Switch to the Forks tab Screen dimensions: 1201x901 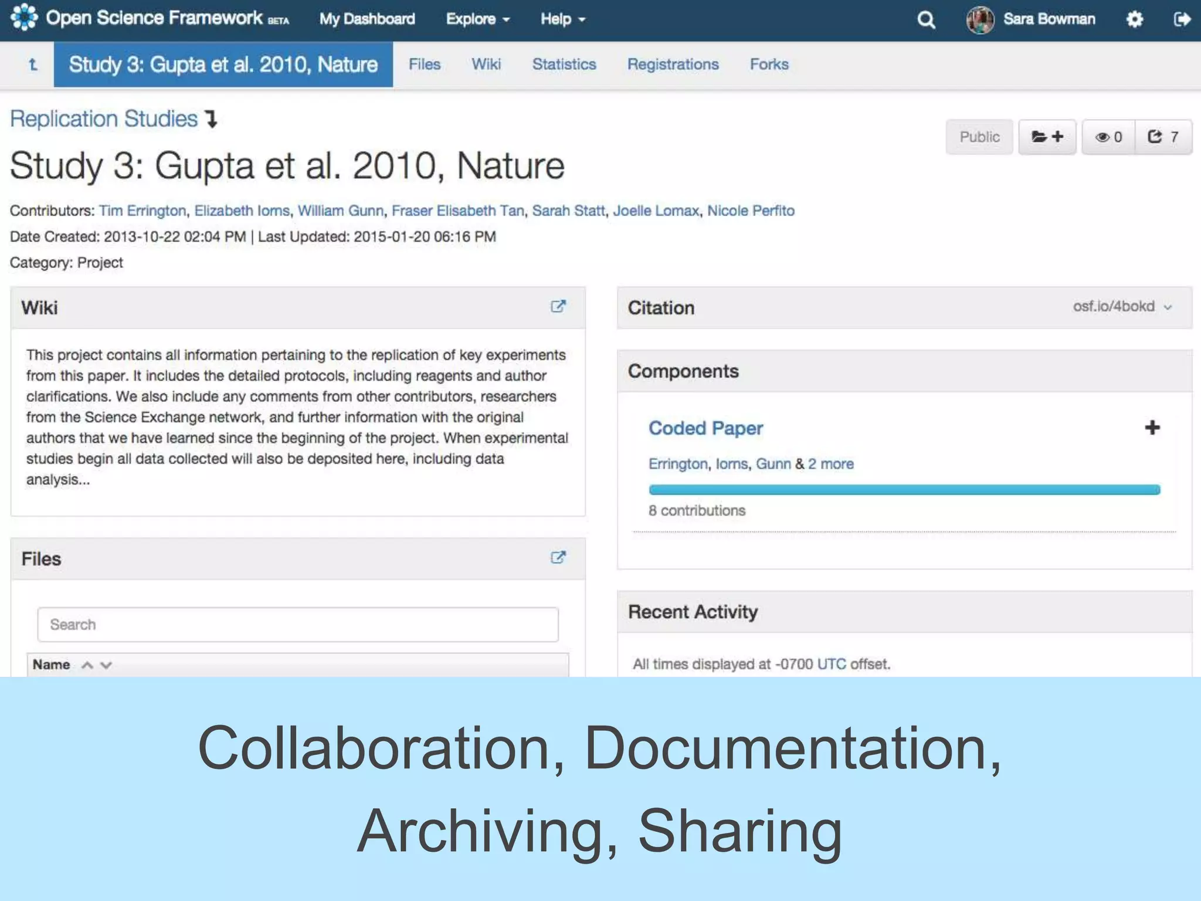coord(769,64)
